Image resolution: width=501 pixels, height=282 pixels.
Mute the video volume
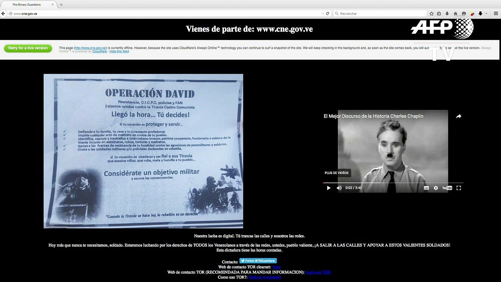(x=339, y=188)
